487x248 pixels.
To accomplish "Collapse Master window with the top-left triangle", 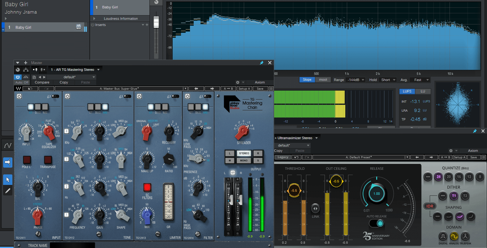I will point(18,63).
